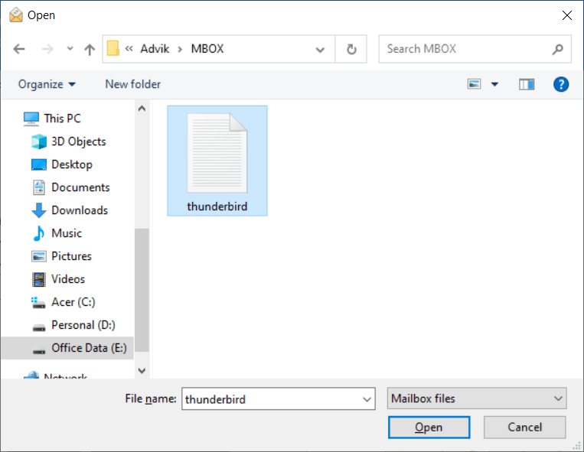Select Office Data (E:) drive
Screen dimensions: 584x452
tap(89, 348)
